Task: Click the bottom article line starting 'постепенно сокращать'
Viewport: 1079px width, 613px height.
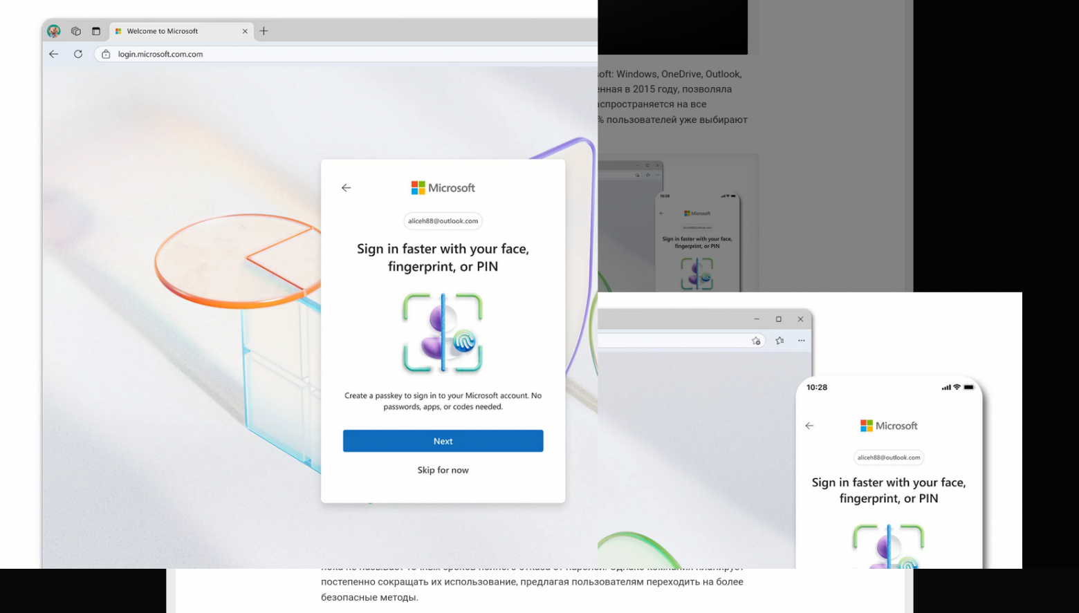Action: tap(532, 582)
